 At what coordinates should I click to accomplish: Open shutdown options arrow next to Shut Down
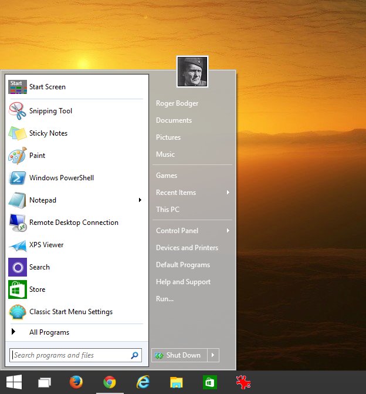pyautogui.click(x=213, y=355)
